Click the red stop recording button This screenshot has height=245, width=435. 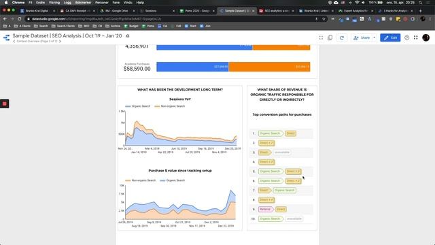5,103
